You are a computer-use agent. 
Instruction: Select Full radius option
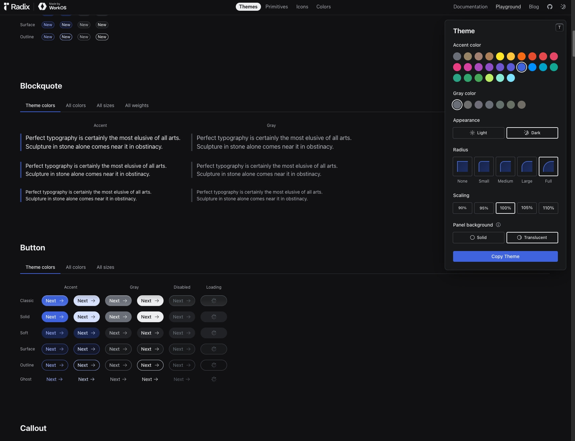[x=548, y=166]
